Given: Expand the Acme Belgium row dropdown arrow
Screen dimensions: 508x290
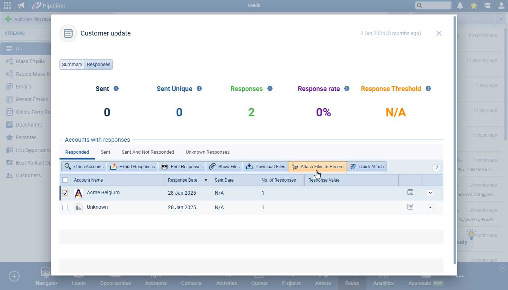Looking at the screenshot, I should point(430,193).
